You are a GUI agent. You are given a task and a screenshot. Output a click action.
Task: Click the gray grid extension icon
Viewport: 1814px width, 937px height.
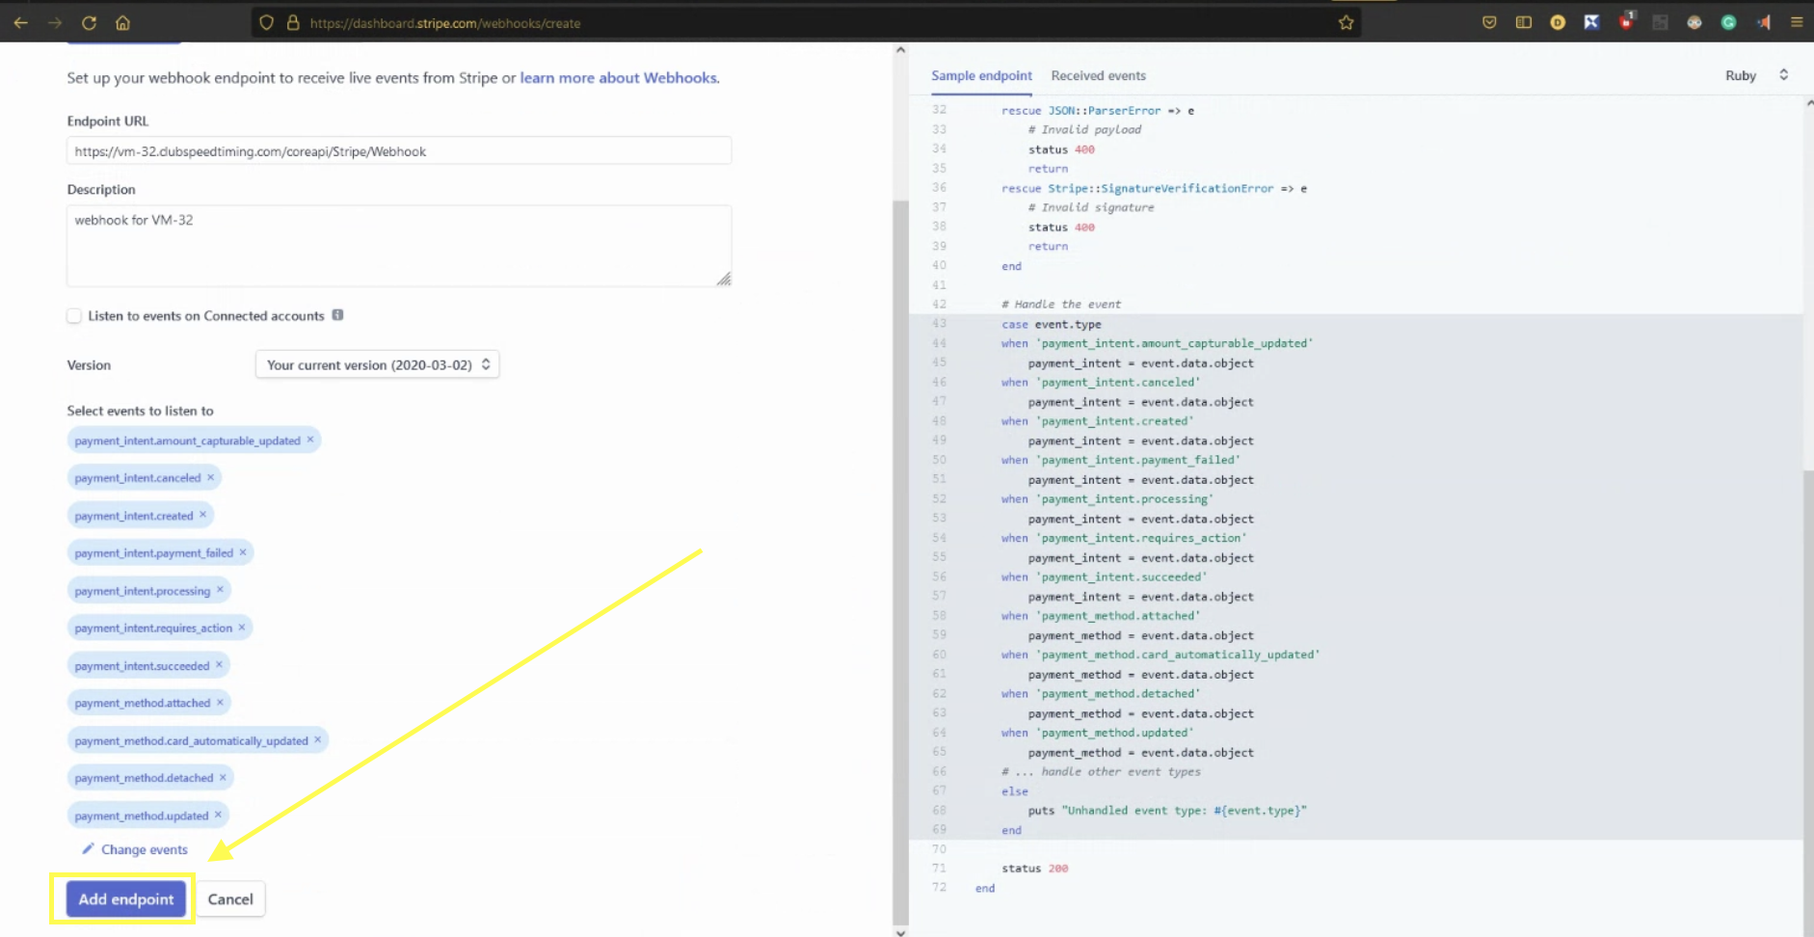[x=1660, y=22]
